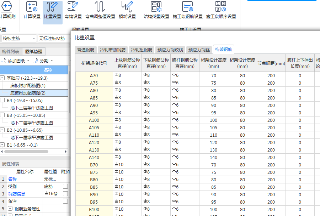Select 底板附加配筋图(1) in drawing tree
The image size is (320, 216).
tap(28, 86)
